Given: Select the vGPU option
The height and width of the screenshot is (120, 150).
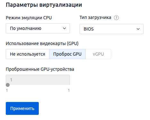Looking at the screenshot, I should 98,54.
